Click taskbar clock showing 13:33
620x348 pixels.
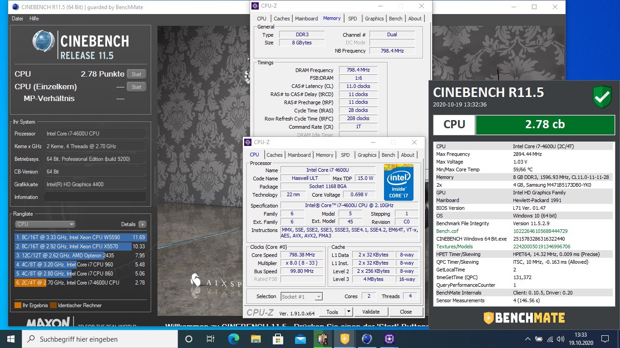click(x=581, y=338)
